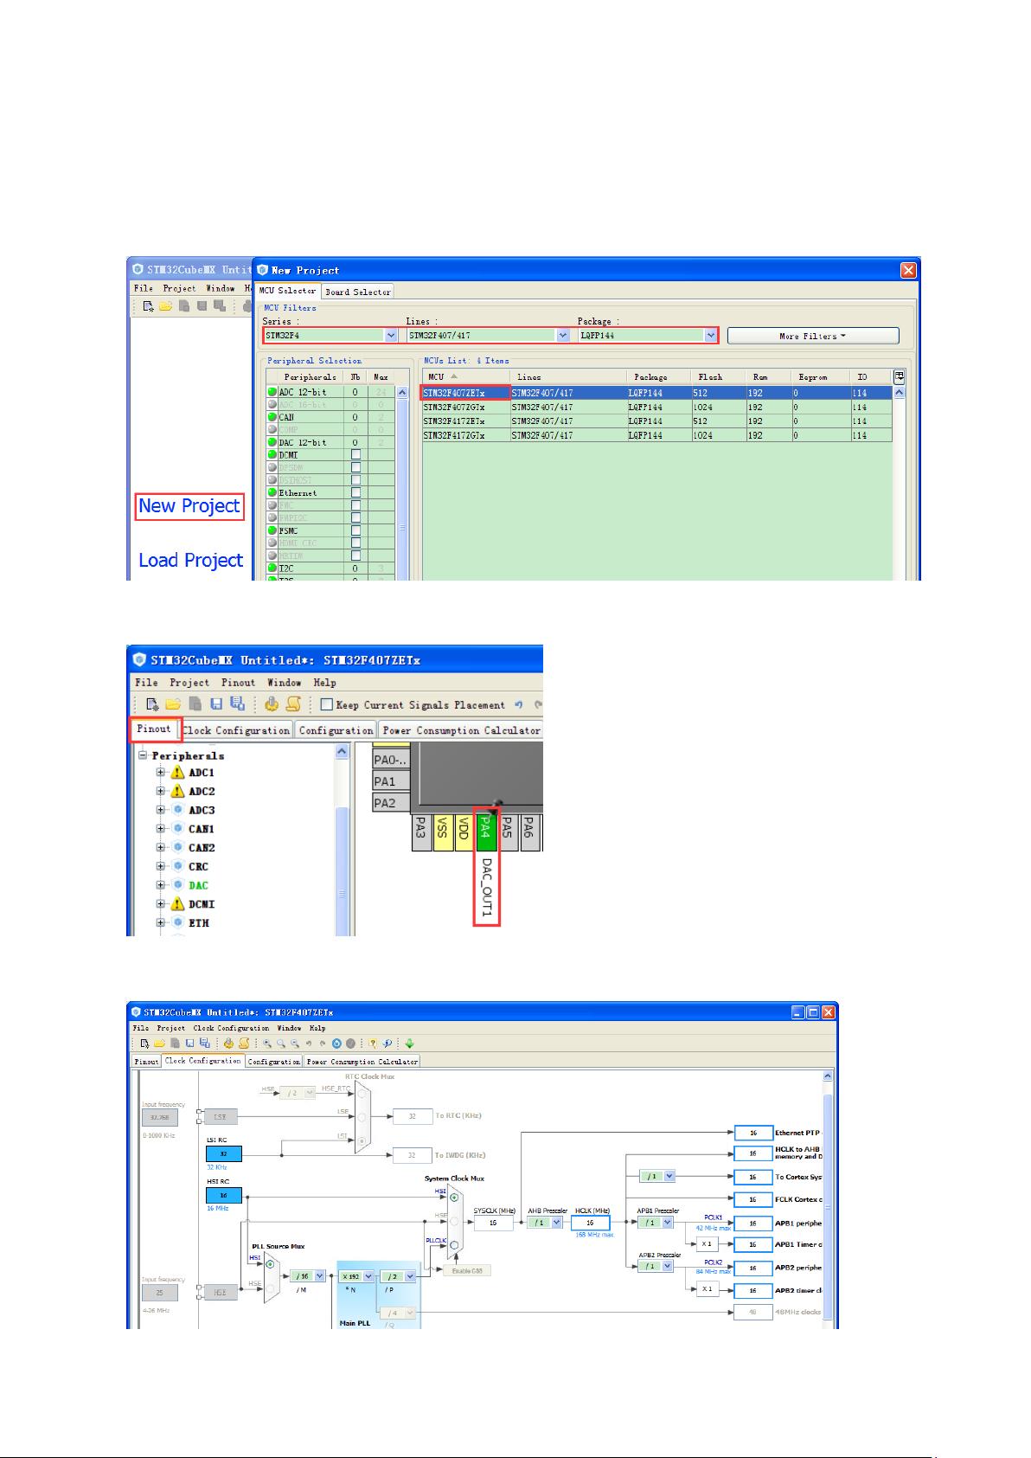Viewport: 1031px width, 1458px height.
Task: Select STM32F407ZGTx row in MCUs list
Action: (x=656, y=407)
